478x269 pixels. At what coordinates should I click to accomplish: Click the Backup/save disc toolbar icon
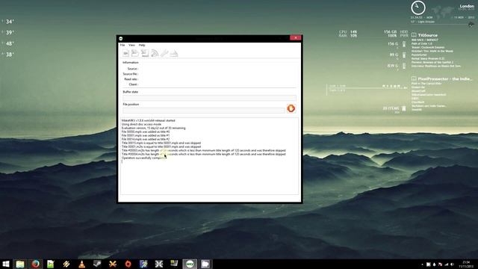click(x=145, y=53)
